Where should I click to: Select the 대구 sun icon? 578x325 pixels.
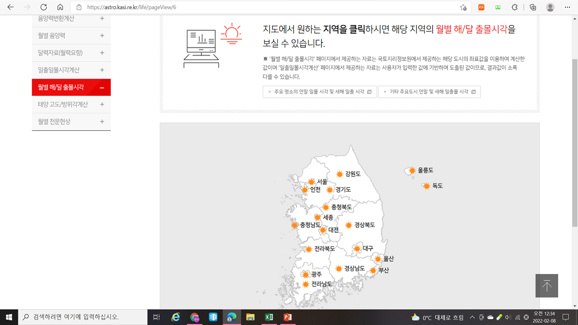(357, 249)
